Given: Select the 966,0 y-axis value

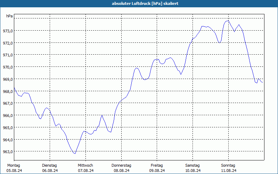Looking at the screenshot, I should (x=8, y=116).
